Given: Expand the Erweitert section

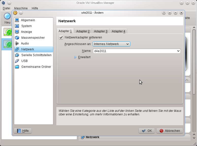Looking at the screenshot, I should pyautogui.click(x=75, y=57).
